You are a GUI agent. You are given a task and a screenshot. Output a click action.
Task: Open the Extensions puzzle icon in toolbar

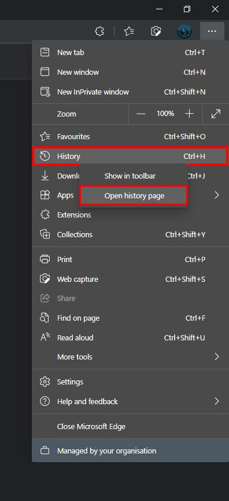pos(99,31)
